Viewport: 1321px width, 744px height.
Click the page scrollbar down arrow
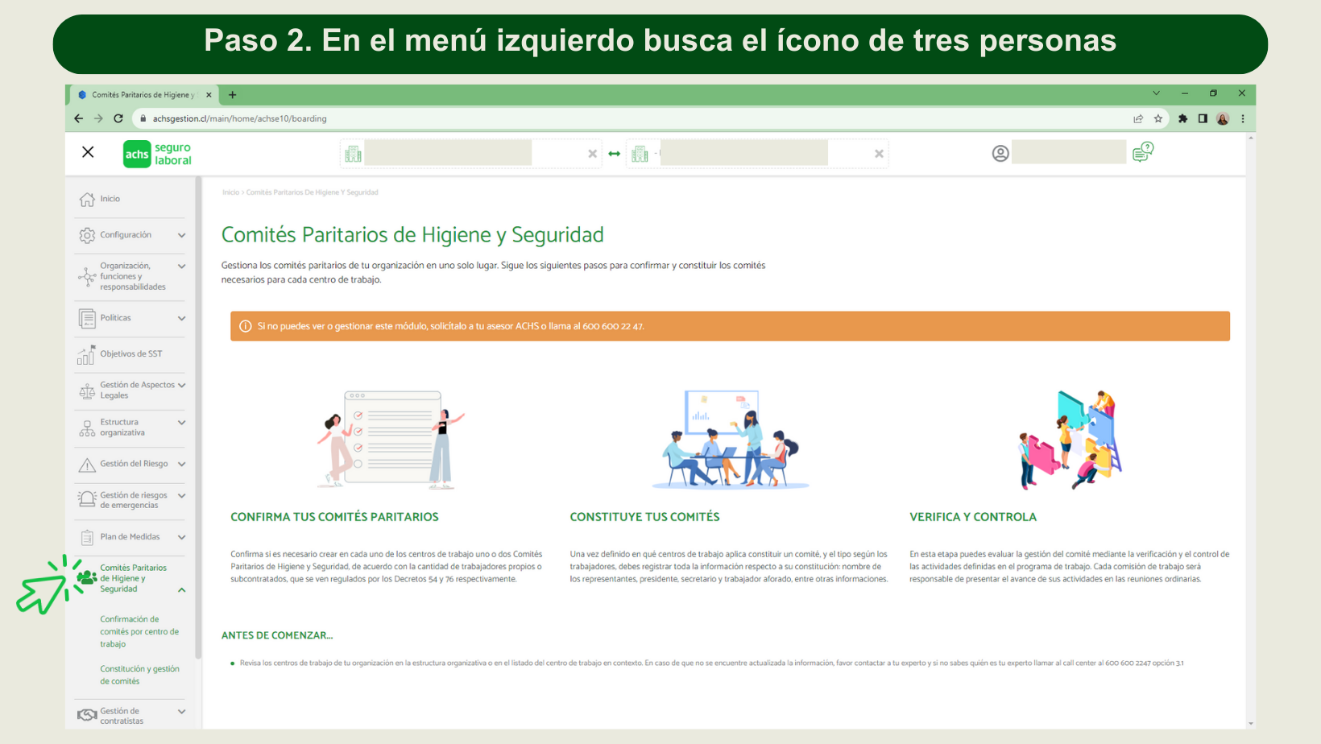[1250, 724]
